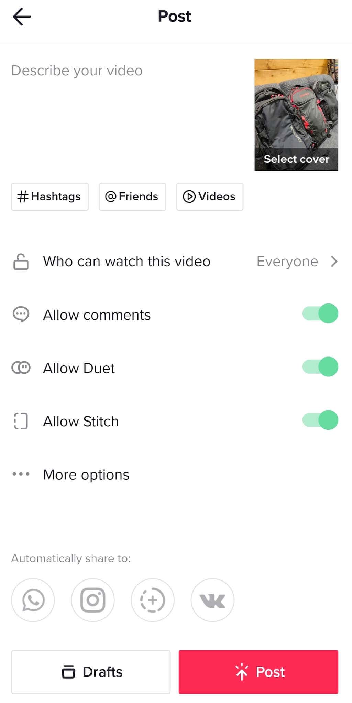The width and height of the screenshot is (352, 703).
Task: Share automatically to WhatsApp
Action: pyautogui.click(x=33, y=600)
